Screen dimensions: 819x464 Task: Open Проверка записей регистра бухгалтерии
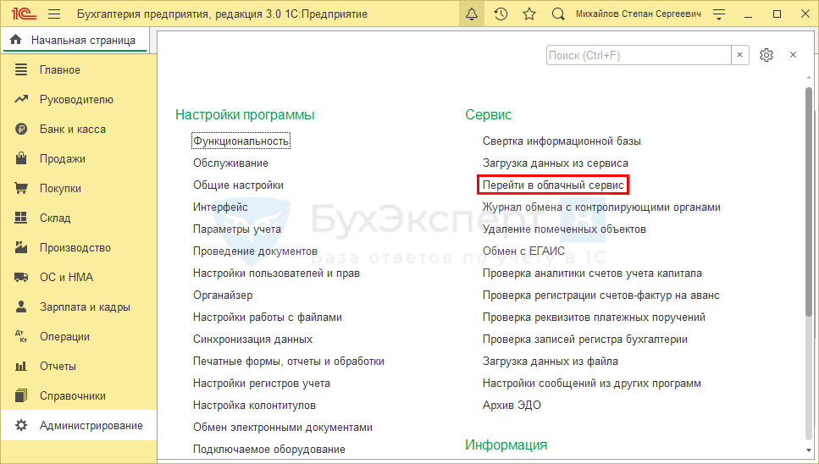[x=584, y=340]
